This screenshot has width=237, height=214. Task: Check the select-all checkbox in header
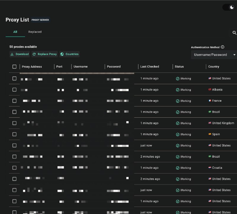[14, 67]
